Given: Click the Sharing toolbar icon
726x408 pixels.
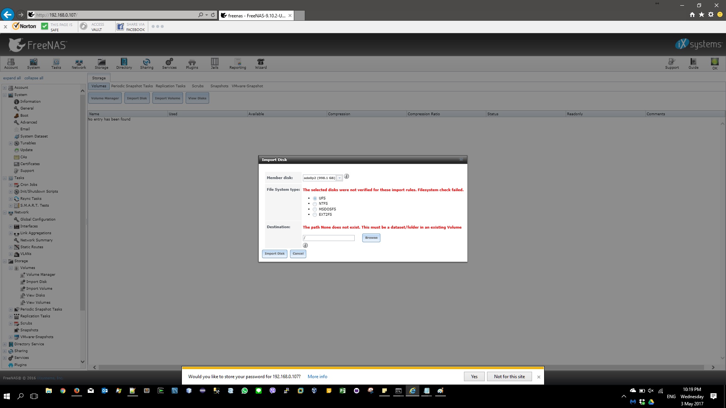Looking at the screenshot, I should [x=147, y=63].
